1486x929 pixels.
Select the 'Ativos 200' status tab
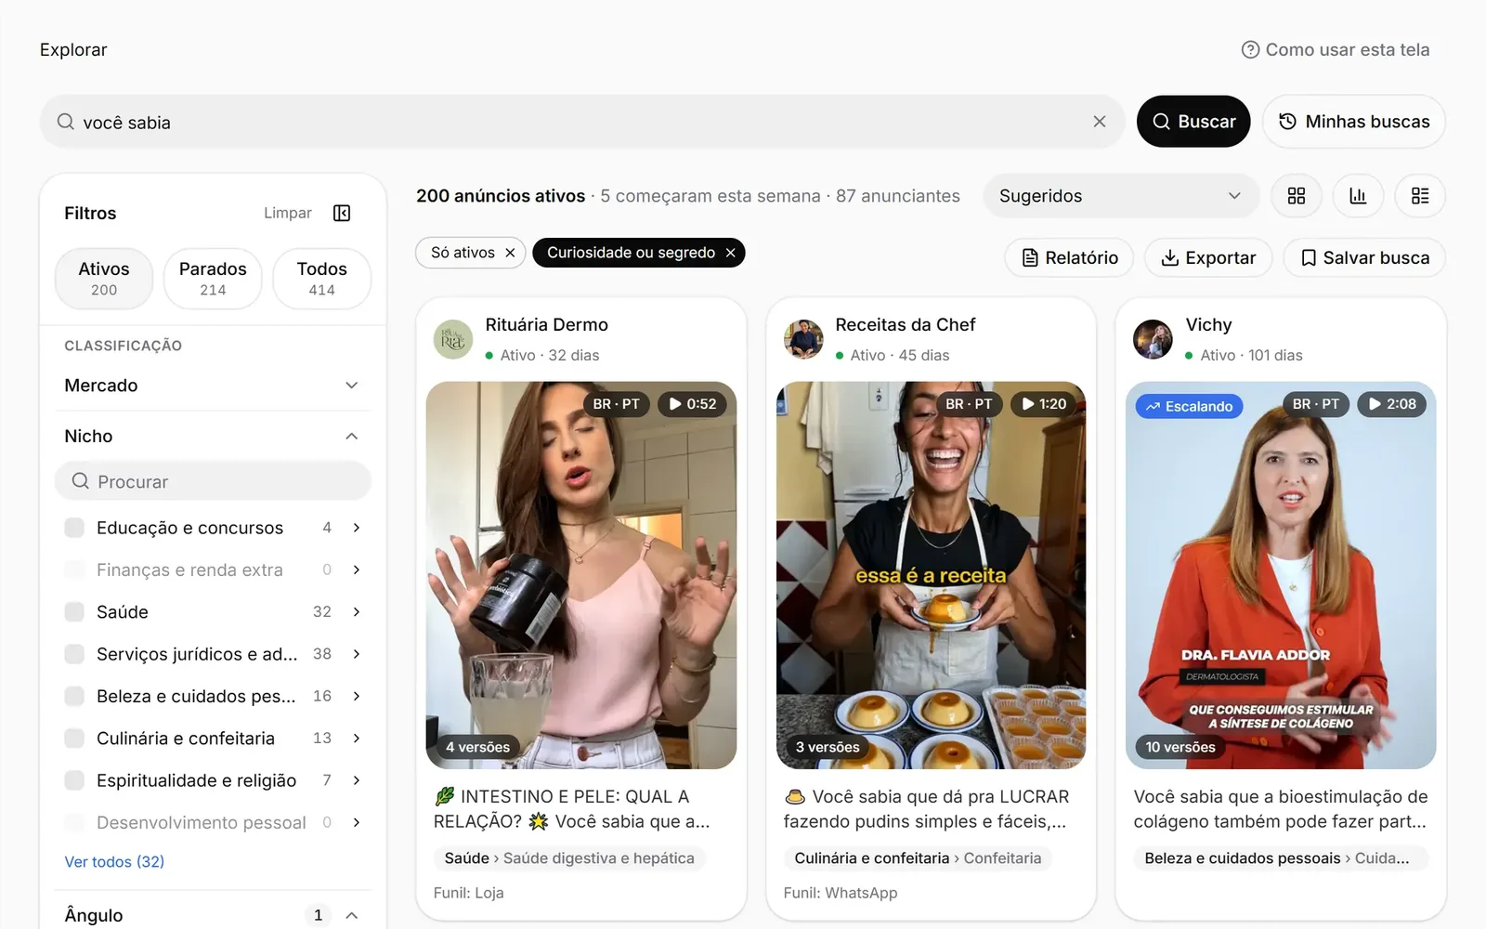[104, 279]
